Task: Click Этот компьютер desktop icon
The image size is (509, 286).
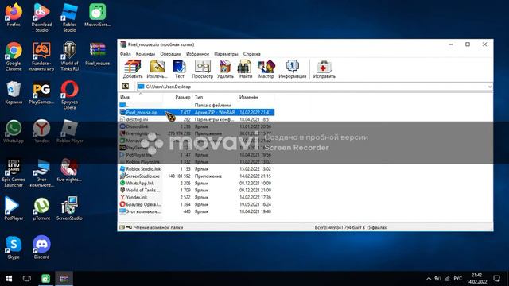Action: tap(41, 173)
